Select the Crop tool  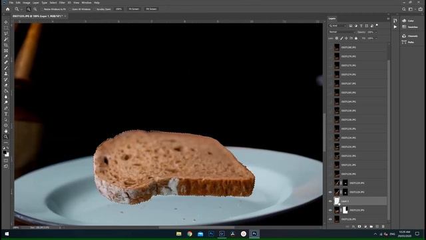tap(6, 45)
